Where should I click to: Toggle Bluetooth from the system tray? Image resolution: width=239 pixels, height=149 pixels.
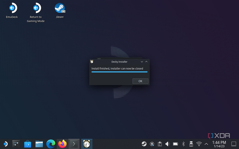[183, 144]
